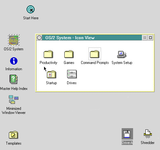Select the OS/2 System desktop icon
Screen dimensions: 160x150
coord(14,40)
